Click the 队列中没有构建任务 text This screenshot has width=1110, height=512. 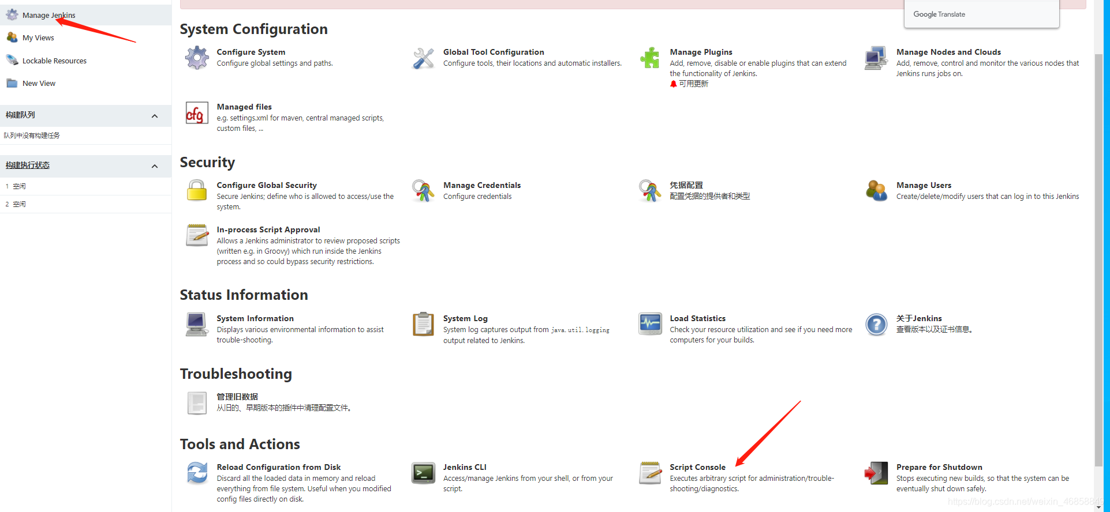pyautogui.click(x=32, y=135)
